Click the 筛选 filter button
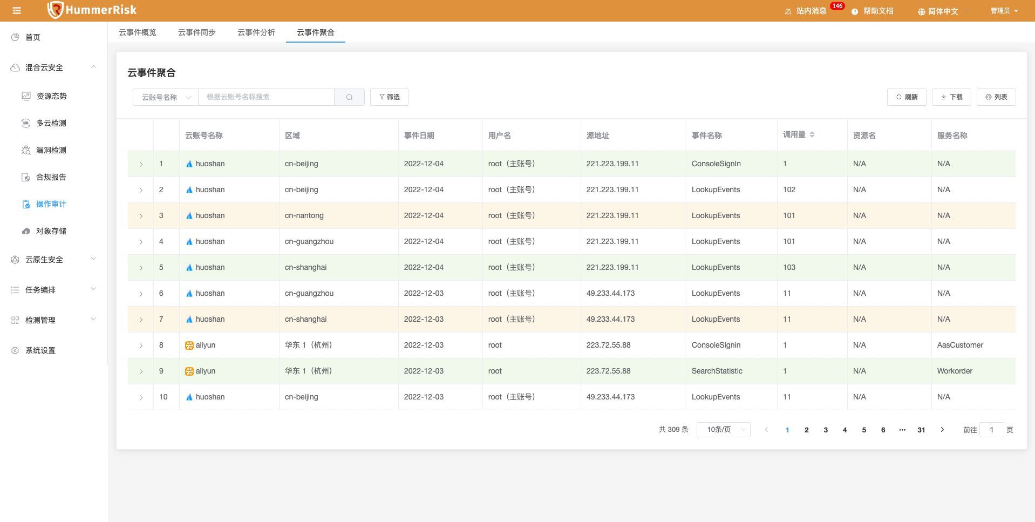 coord(389,97)
